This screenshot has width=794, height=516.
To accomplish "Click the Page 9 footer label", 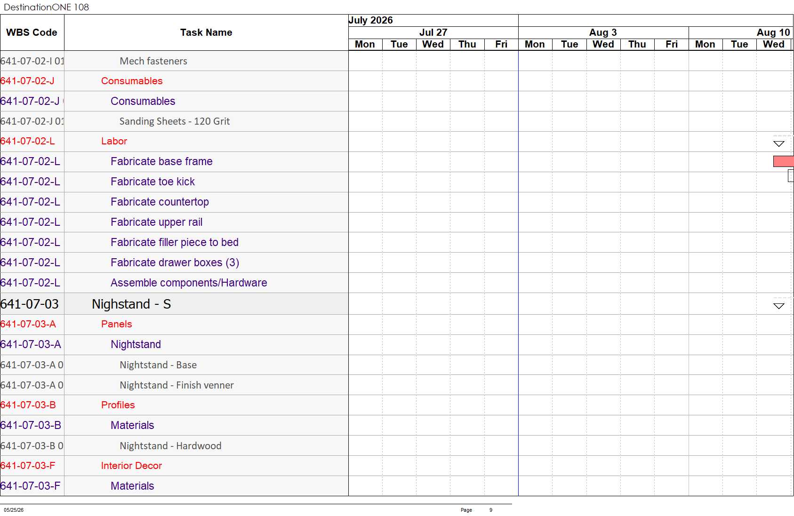I will pos(476,510).
